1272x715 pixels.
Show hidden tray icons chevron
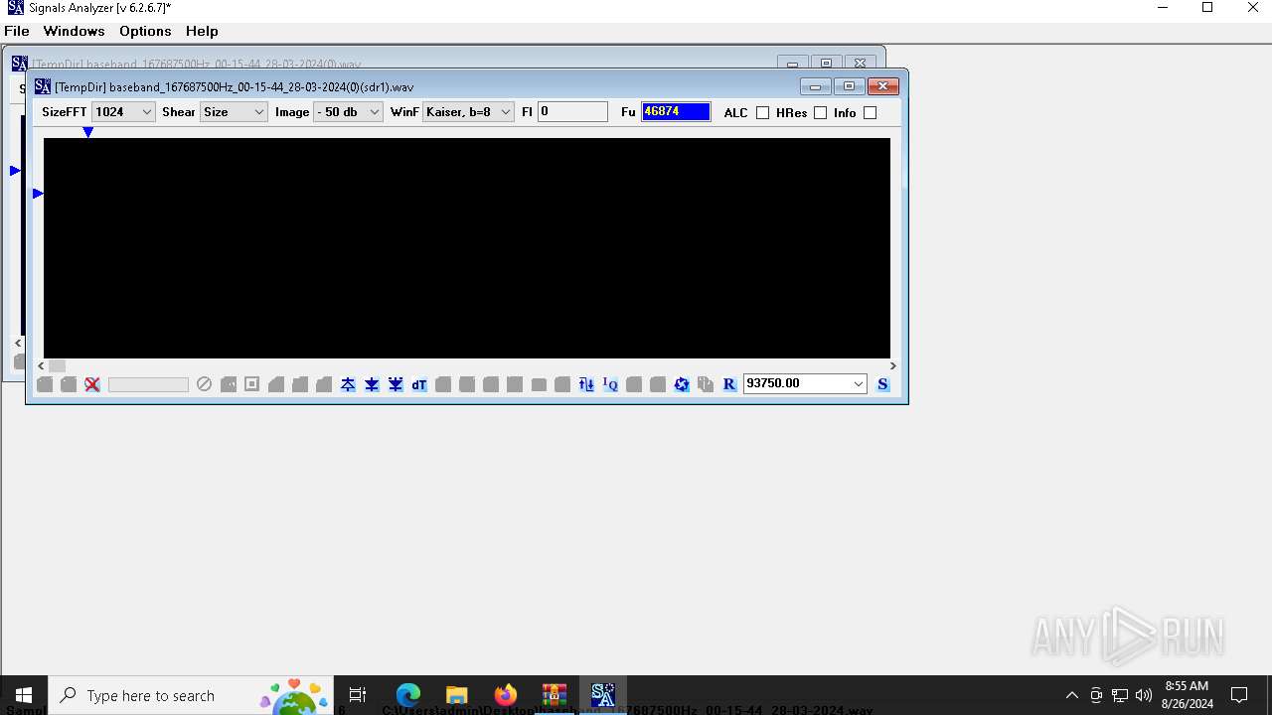(x=1071, y=695)
